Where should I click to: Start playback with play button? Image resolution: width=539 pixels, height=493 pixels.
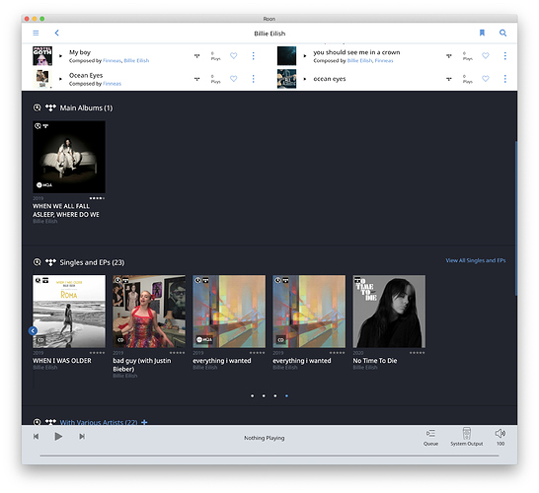click(58, 437)
